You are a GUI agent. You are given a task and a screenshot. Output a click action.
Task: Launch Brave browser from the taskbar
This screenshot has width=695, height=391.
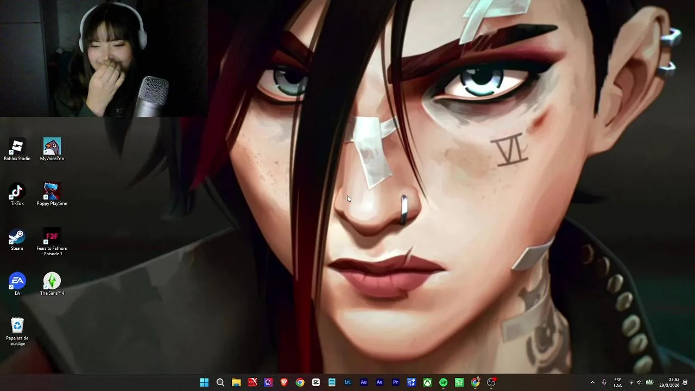[x=284, y=382]
